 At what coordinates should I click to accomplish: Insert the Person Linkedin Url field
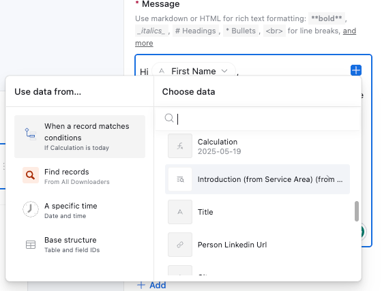pos(258,245)
